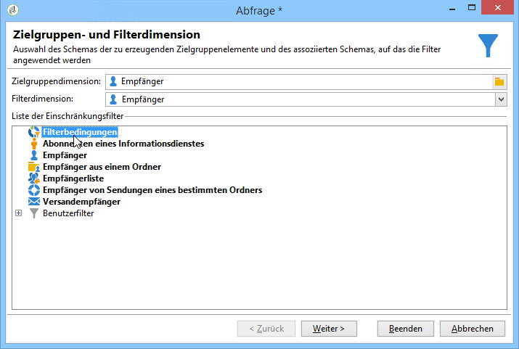Click the blue Empfänger person icon in list
This screenshot has width=519, height=349.
(34, 155)
